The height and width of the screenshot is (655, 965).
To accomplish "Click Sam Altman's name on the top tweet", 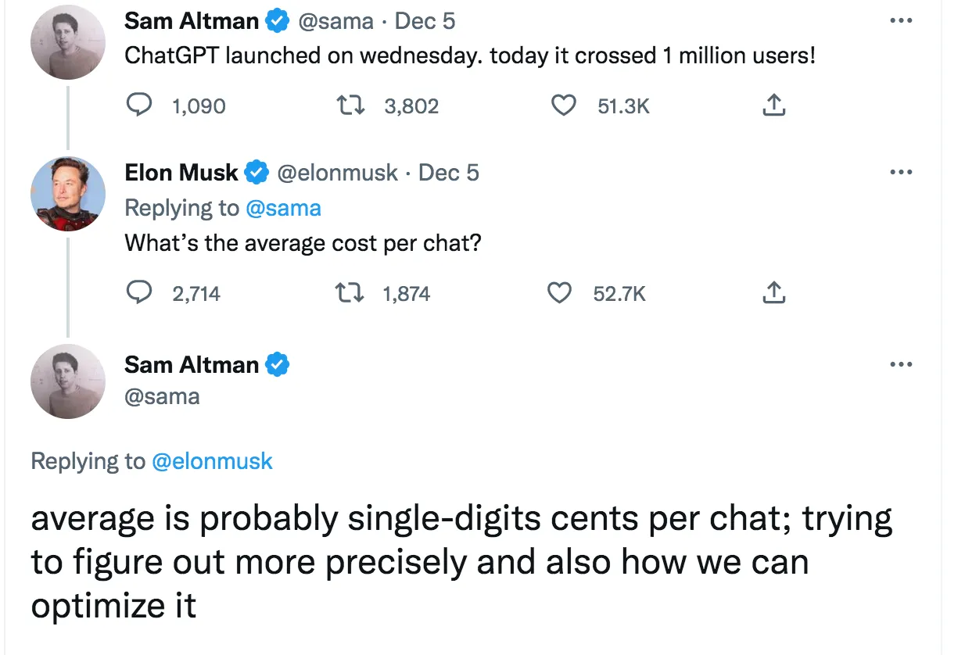I will 192,21.
